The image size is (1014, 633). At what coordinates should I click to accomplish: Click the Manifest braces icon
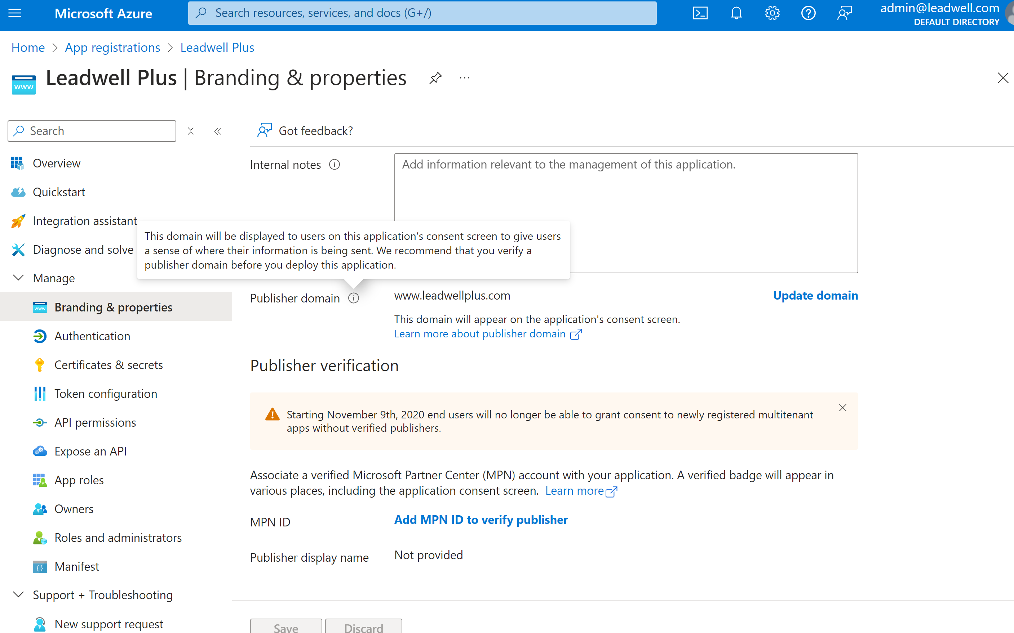pos(40,567)
